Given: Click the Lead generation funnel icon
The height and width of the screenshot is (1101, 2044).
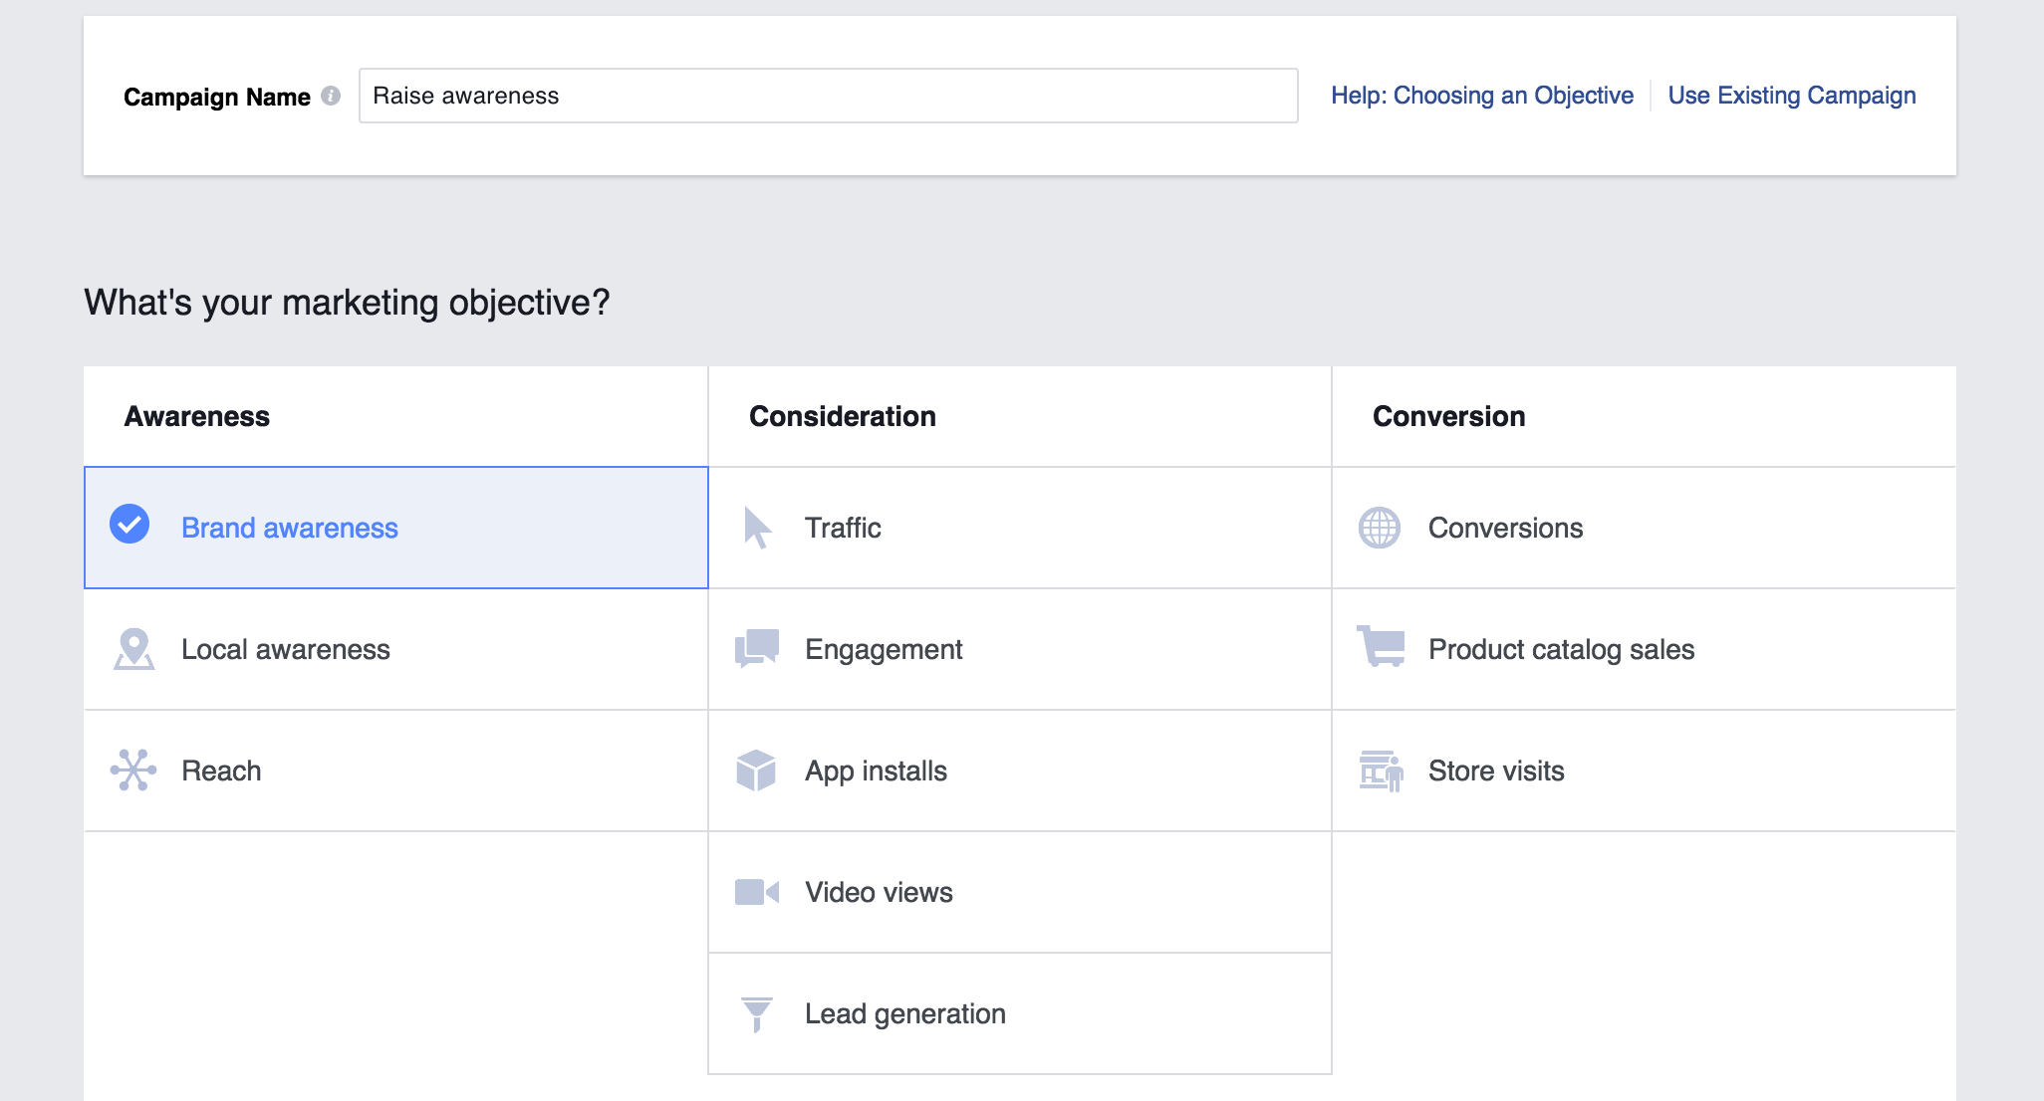Looking at the screenshot, I should (757, 1014).
